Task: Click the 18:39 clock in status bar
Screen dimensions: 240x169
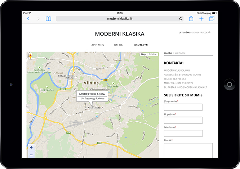Action: click(120, 13)
